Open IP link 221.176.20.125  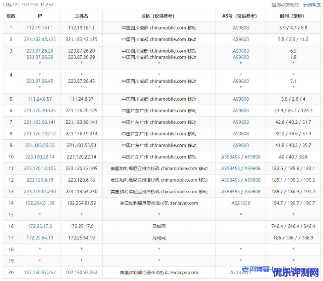(x=40, y=111)
